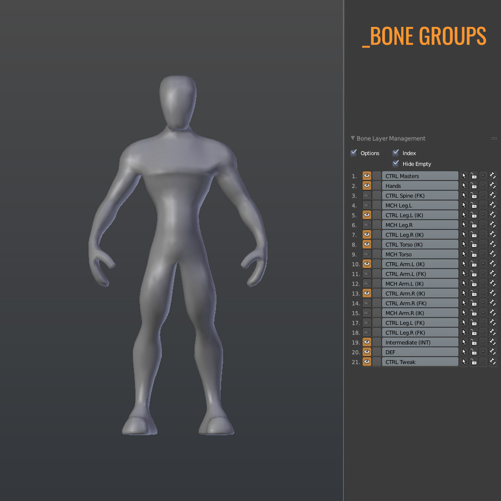
Task: Show the CTRL Arm.L (FK) layer
Action: 367,274
